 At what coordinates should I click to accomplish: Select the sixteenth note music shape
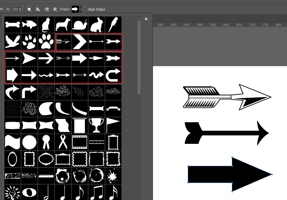pos(113,192)
